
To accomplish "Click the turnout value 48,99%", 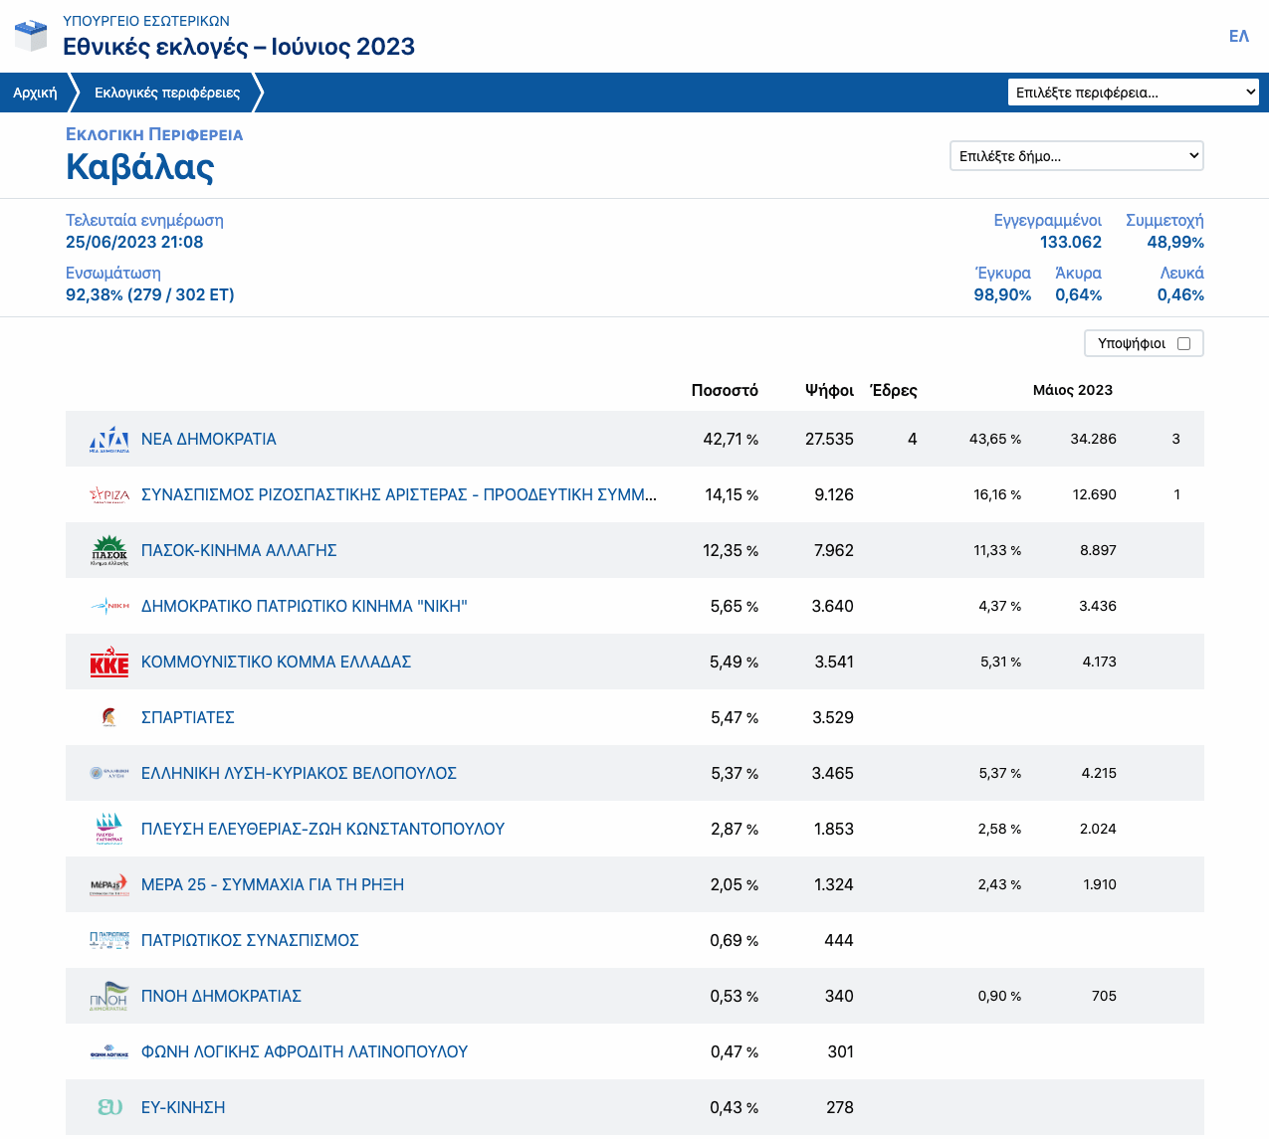I will point(1175,242).
